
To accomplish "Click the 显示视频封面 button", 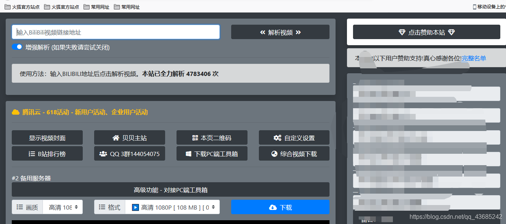I will pyautogui.click(x=47, y=137).
